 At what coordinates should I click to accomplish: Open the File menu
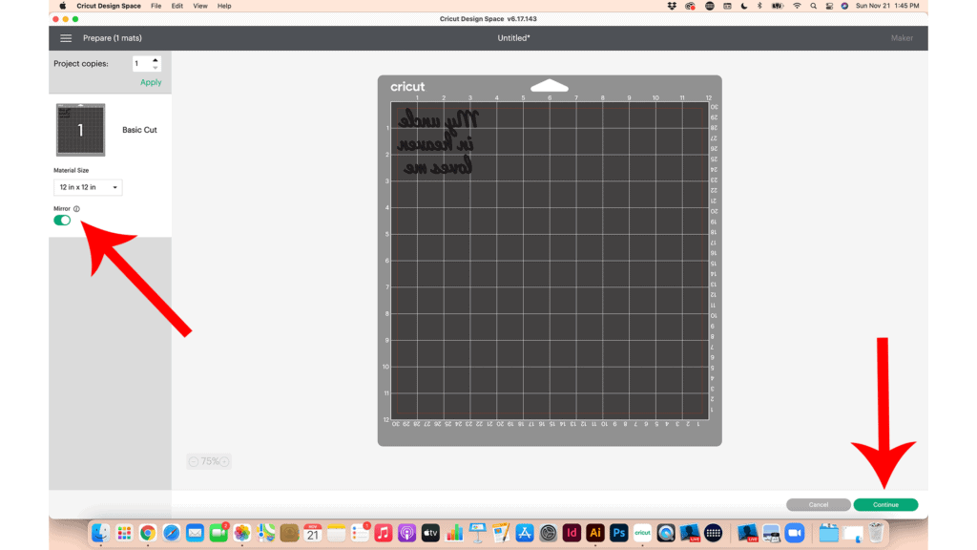point(156,6)
